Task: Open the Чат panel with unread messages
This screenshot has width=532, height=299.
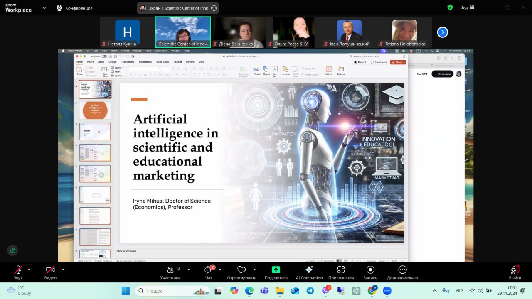Action: (209, 270)
